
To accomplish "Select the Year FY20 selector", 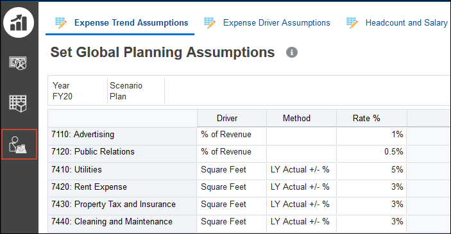I will pyautogui.click(x=78, y=91).
